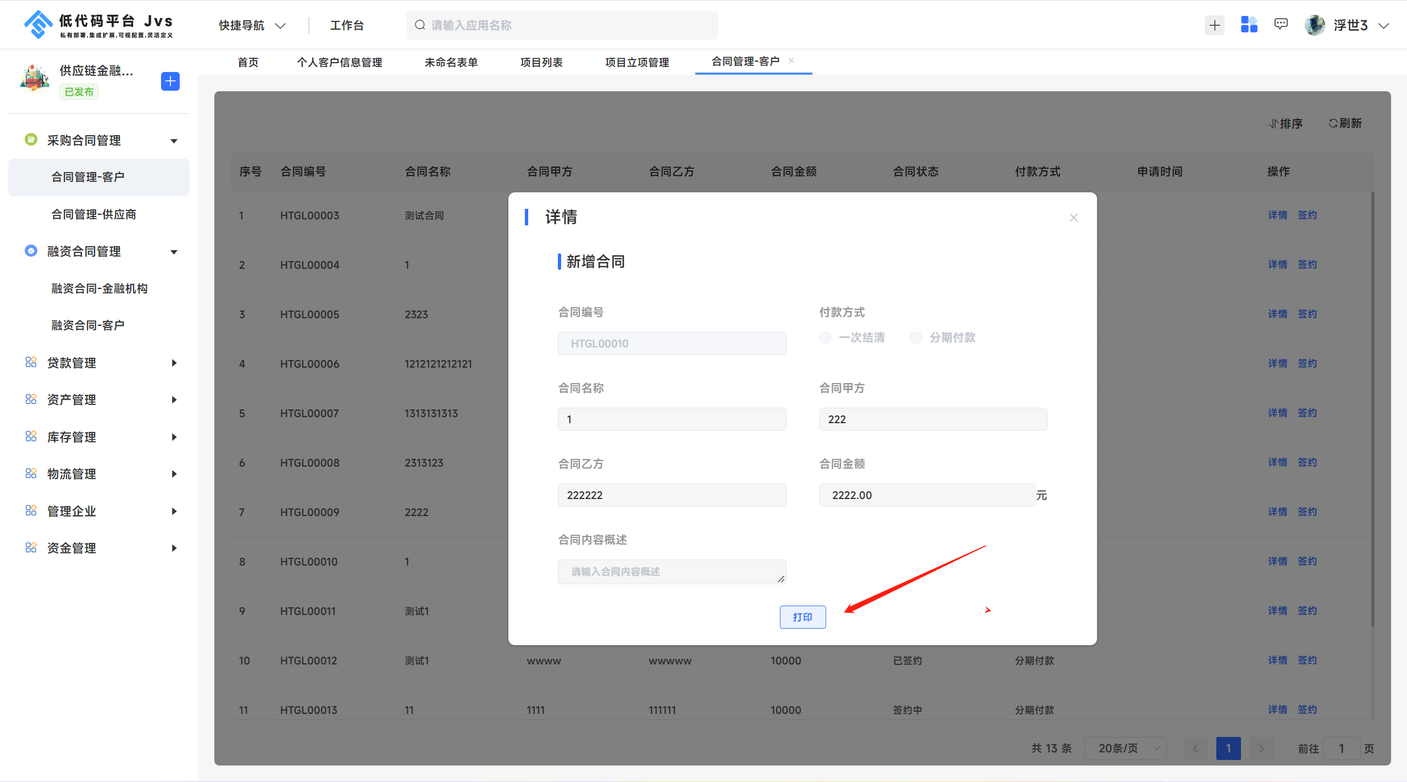This screenshot has width=1407, height=782.
Task: Open 详情 link for row HTGL00012
Action: pyautogui.click(x=1277, y=660)
